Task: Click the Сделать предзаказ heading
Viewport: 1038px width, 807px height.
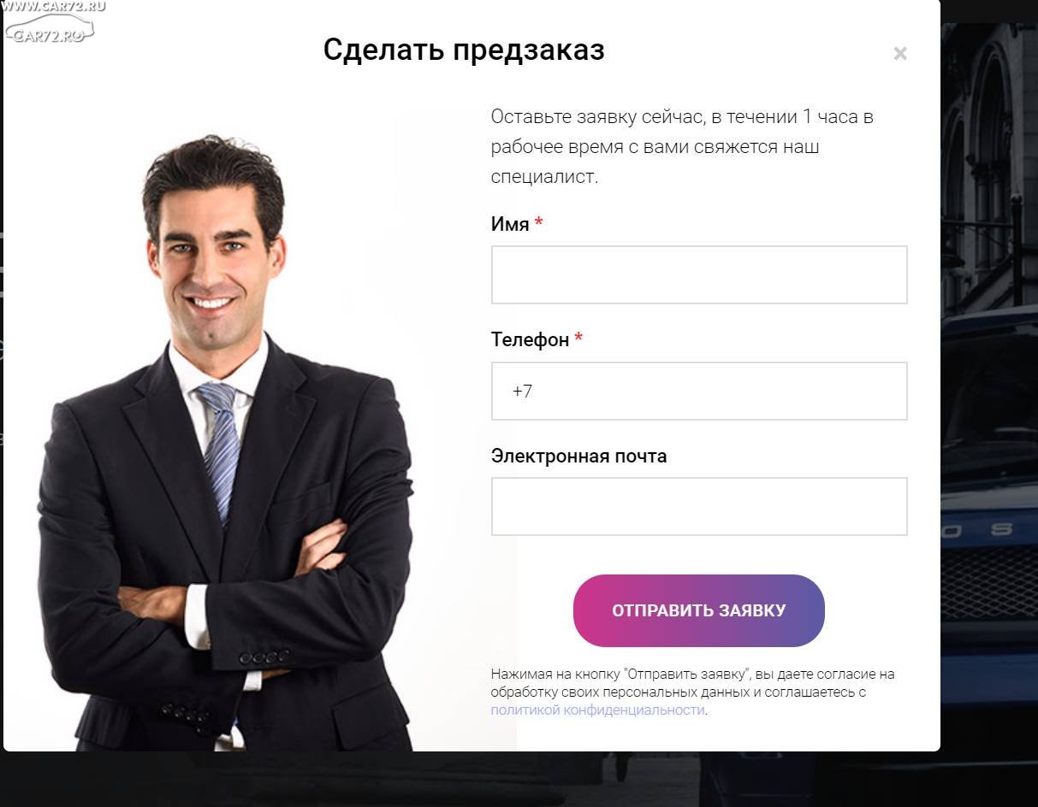Action: (464, 50)
